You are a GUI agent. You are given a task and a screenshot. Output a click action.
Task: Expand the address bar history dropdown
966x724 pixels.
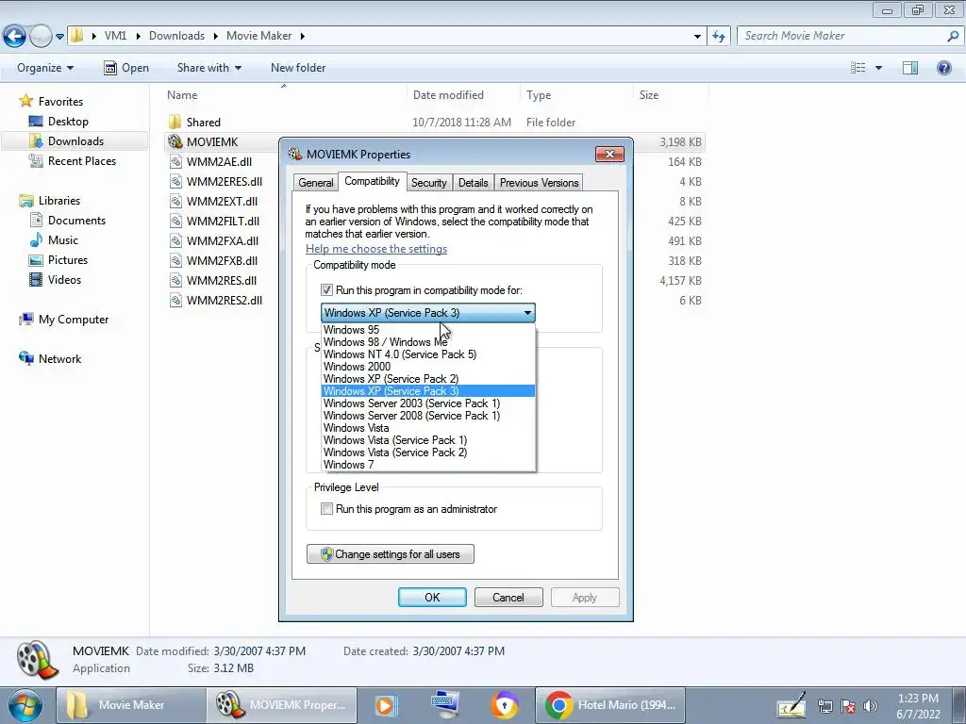tap(697, 37)
